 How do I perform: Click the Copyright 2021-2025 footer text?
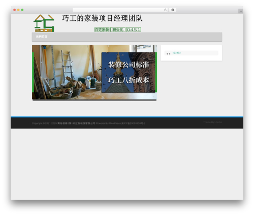pyautogui.click(x=44, y=124)
